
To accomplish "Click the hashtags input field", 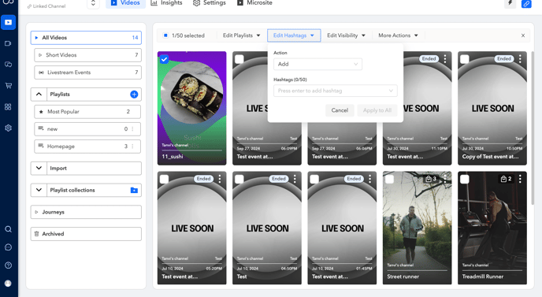I will (x=336, y=91).
